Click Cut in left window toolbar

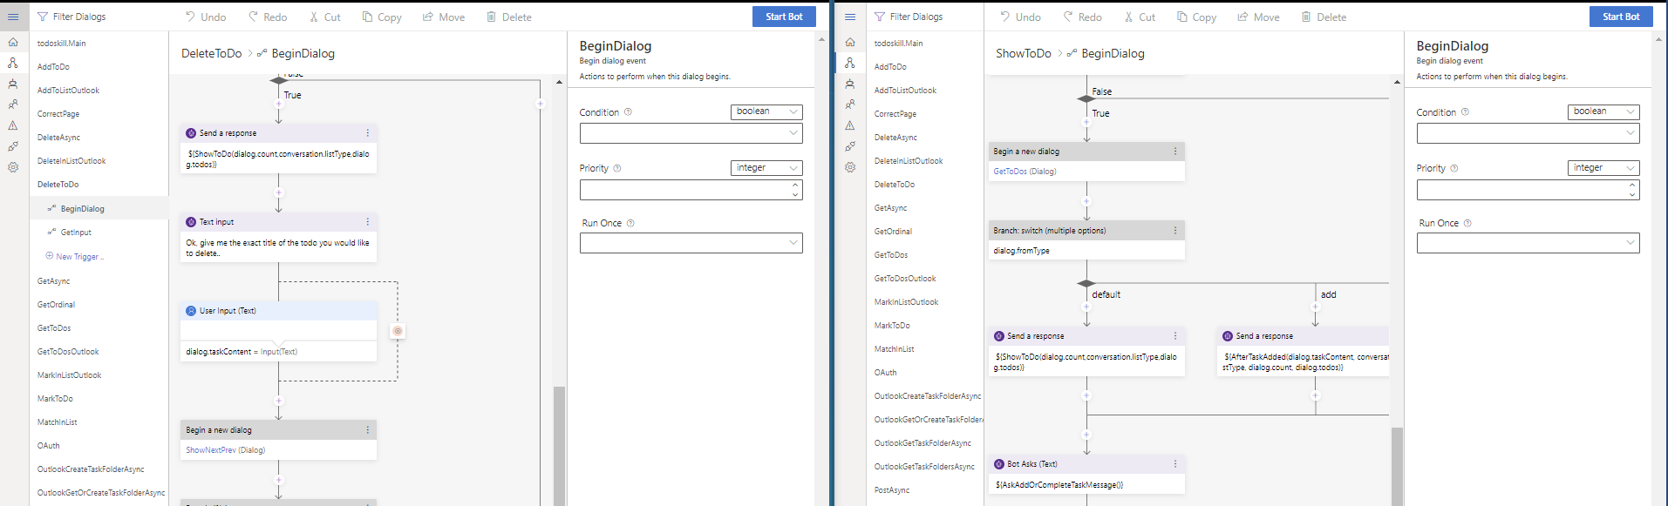pos(324,17)
